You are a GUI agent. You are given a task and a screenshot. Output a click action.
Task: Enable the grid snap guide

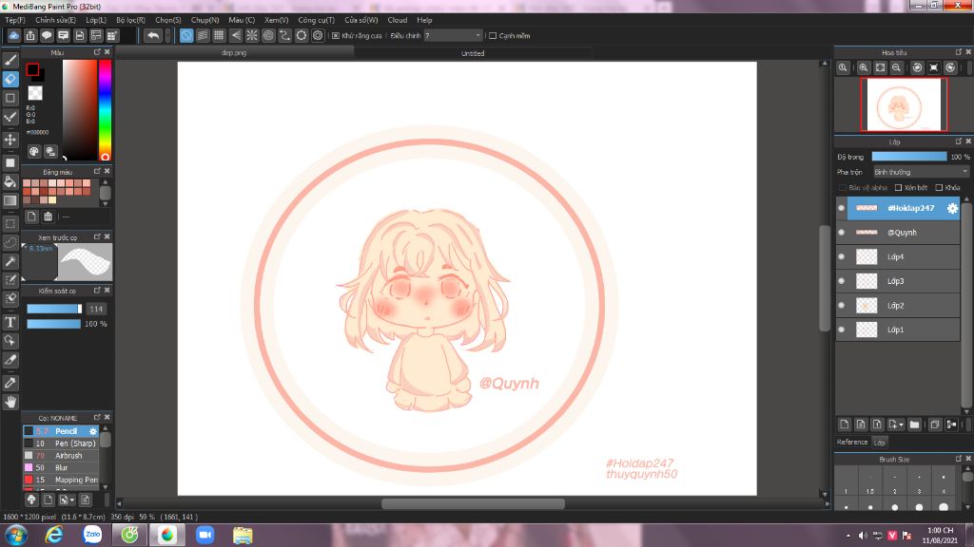[x=219, y=35]
